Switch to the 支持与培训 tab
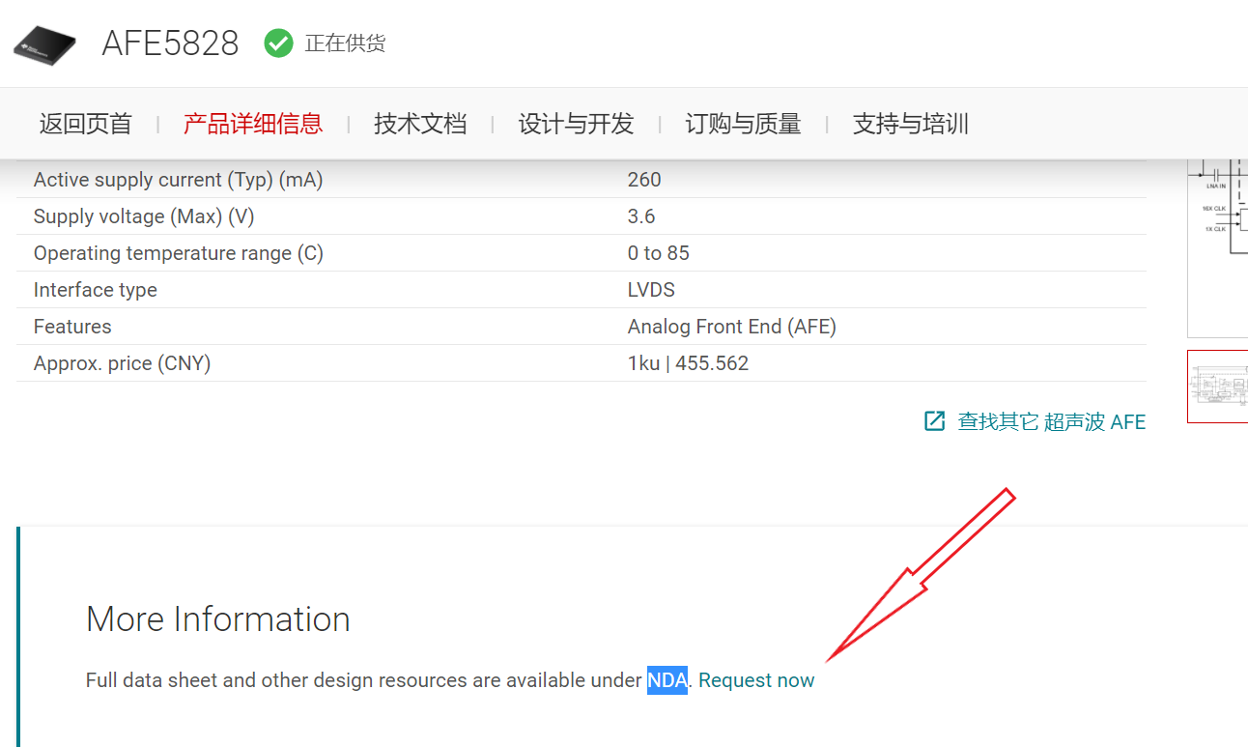 (x=911, y=124)
